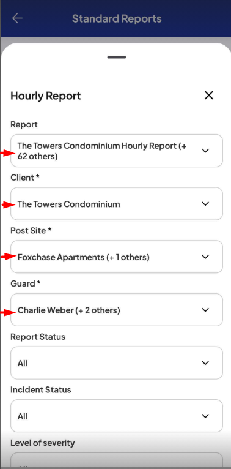Tap the bottom sheet drag handle
The image size is (231, 469).
point(117,57)
